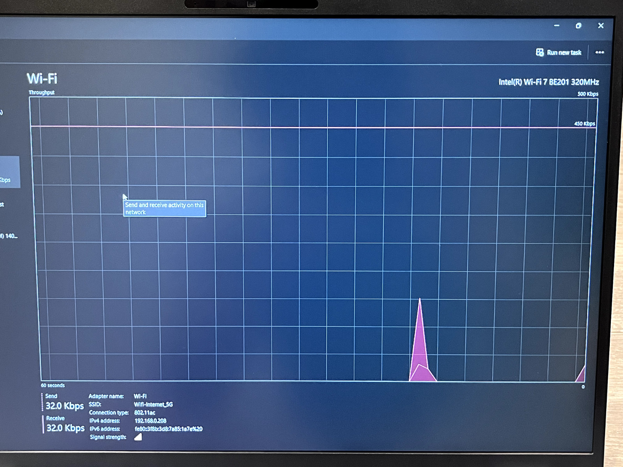The height and width of the screenshot is (467, 623).
Task: Select the highlighted Wi-Fi sidebar item
Action: coord(9,172)
